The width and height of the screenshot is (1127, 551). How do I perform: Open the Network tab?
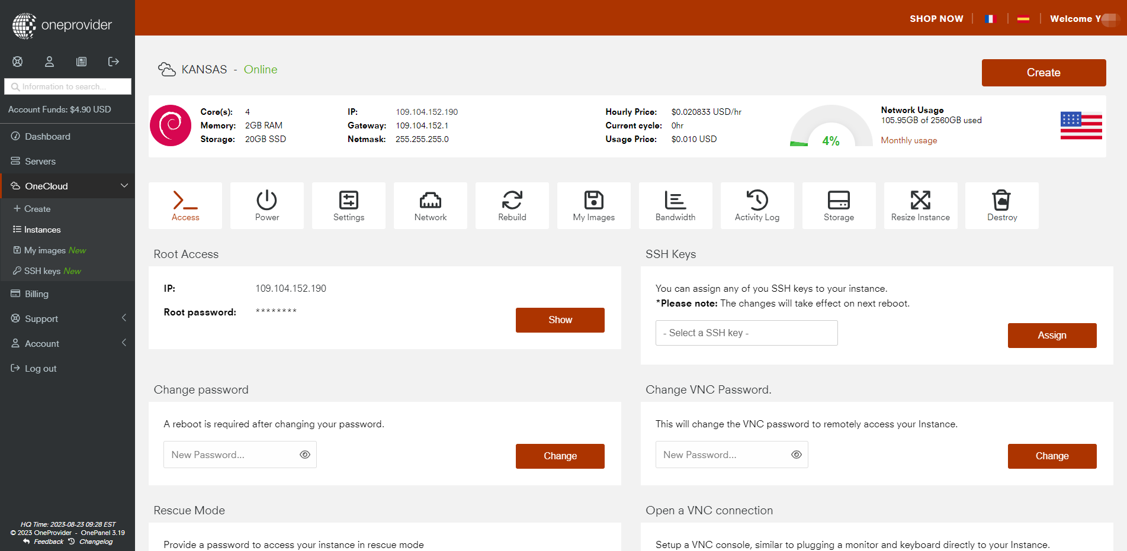coord(431,205)
